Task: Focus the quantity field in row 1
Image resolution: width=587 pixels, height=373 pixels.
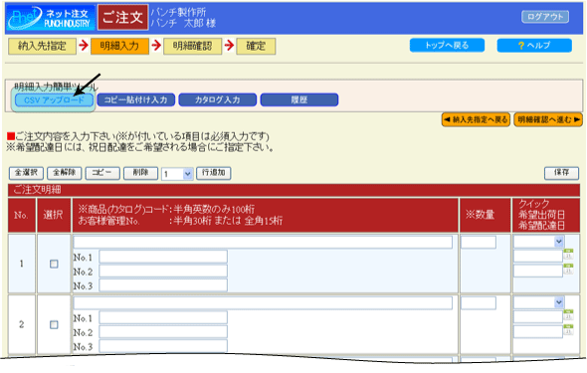Action: point(479,242)
